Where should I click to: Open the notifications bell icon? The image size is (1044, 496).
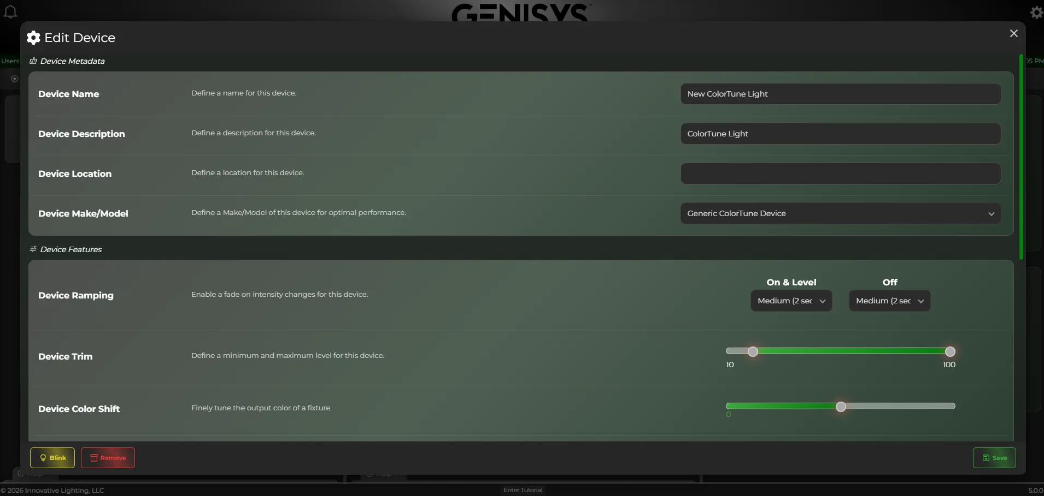point(10,11)
